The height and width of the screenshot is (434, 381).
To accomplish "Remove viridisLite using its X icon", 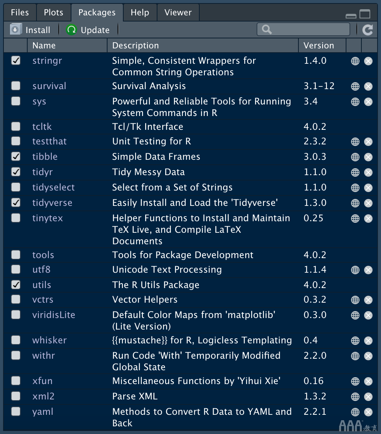I will pyautogui.click(x=368, y=315).
